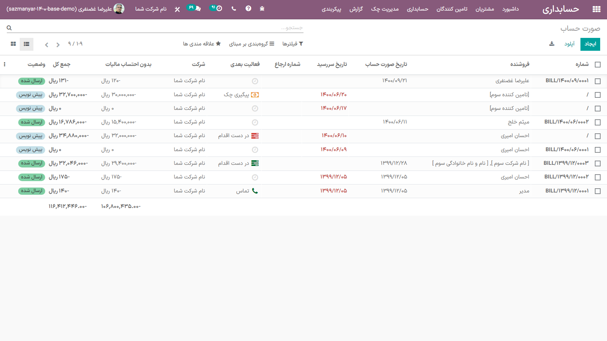This screenshot has width=607, height=341.
Task: Click the download export icon
Action: (x=552, y=44)
